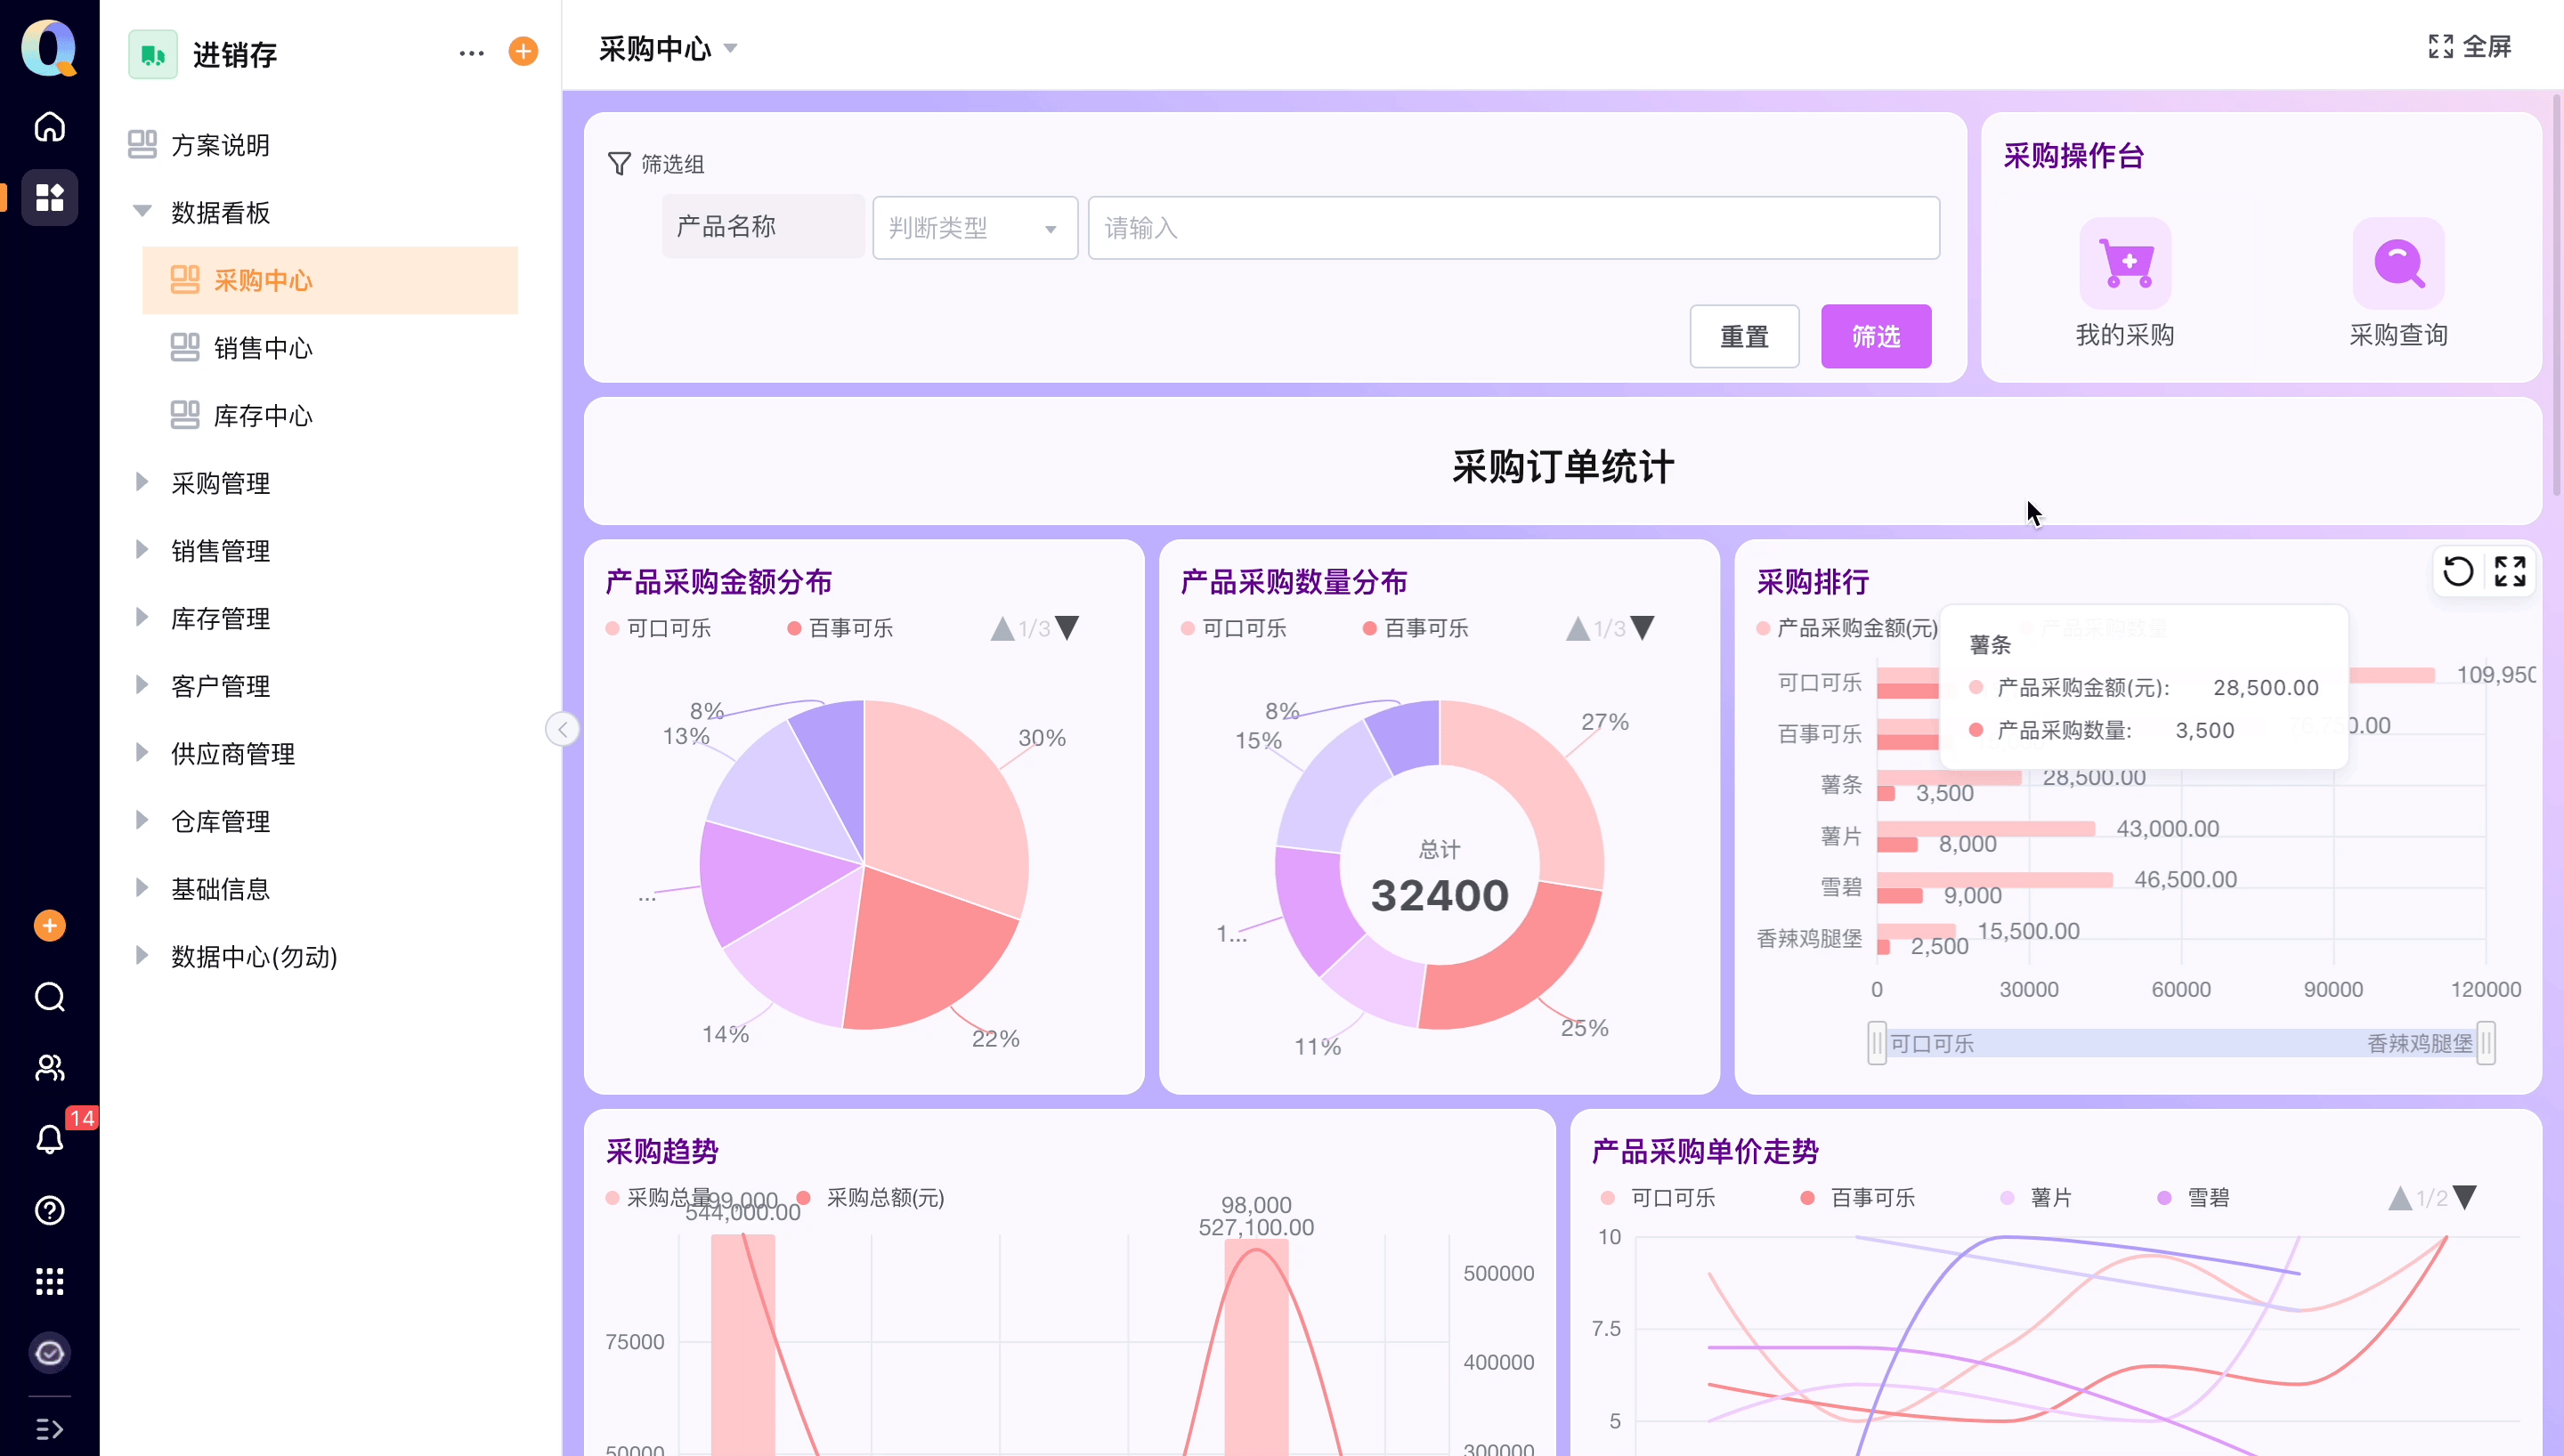Open 我的采购 shopping cart icon
Screen dimensions: 2564x1456
[2125, 263]
